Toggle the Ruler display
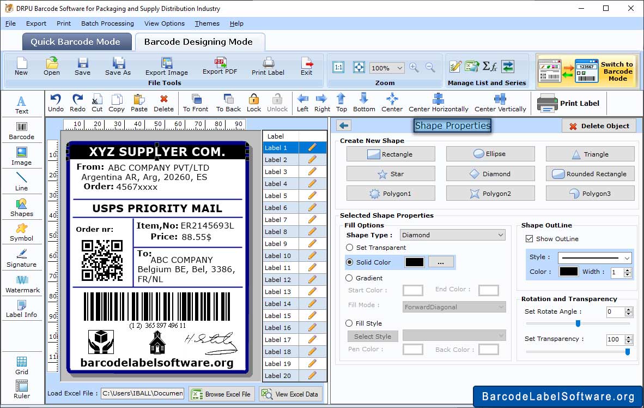Screen dimensions: 644x408 pyautogui.click(x=21, y=390)
